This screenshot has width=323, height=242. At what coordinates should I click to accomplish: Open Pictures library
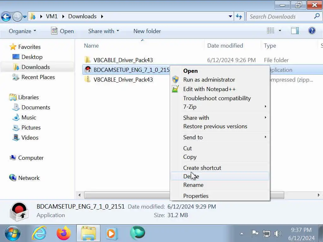pyautogui.click(x=26, y=128)
